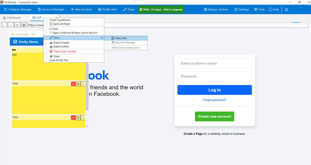311x165 pixels.
Task: Reload the current page
Action: pyautogui.click(x=17, y=25)
